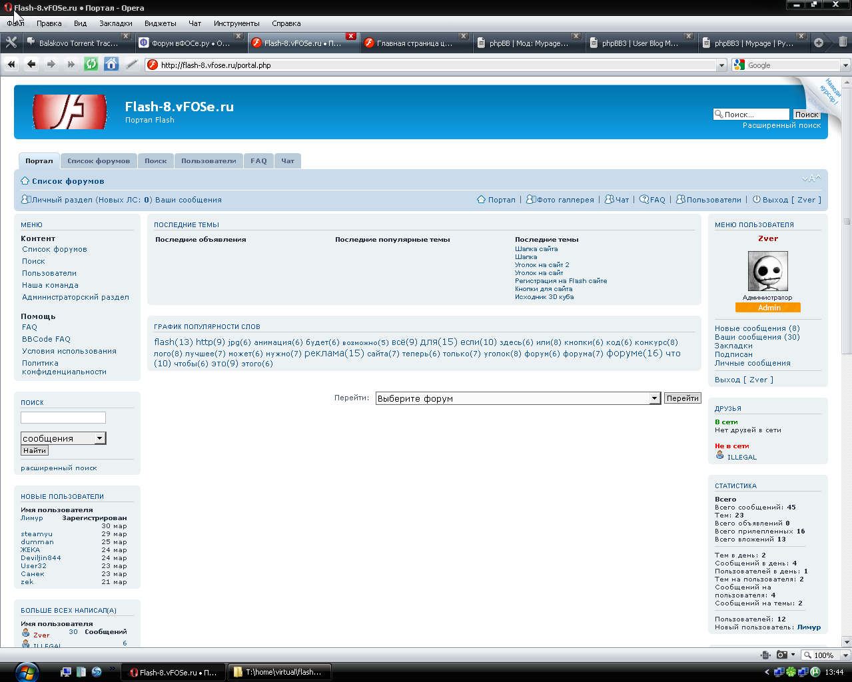Open the closed tabs trash icon
Image resolution: width=852 pixels, height=682 pixels.
tap(843, 43)
